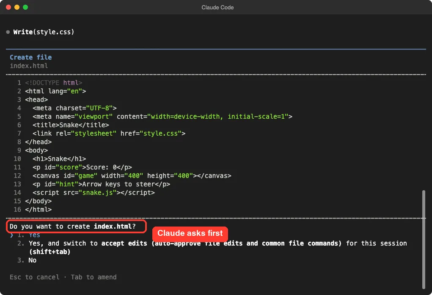Viewport: 432px width, 295px height.
Task: Click the Arrow keys to steer line
Action: 101,184
